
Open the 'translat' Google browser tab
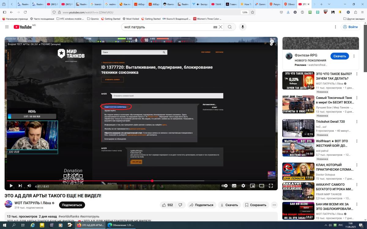click(x=96, y=4)
